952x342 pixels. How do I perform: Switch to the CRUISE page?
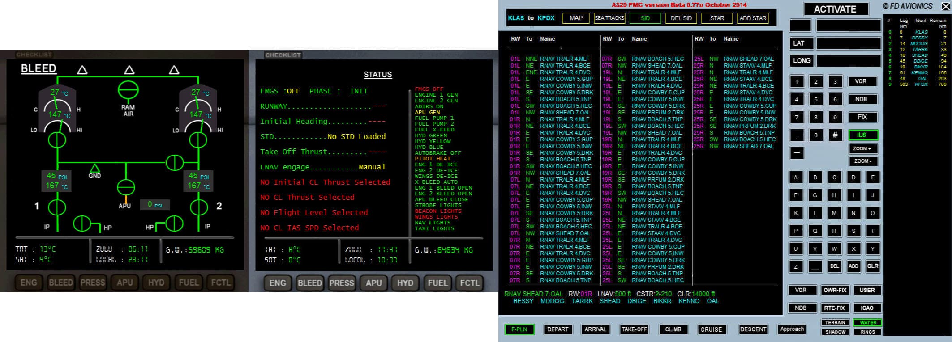[711, 329]
